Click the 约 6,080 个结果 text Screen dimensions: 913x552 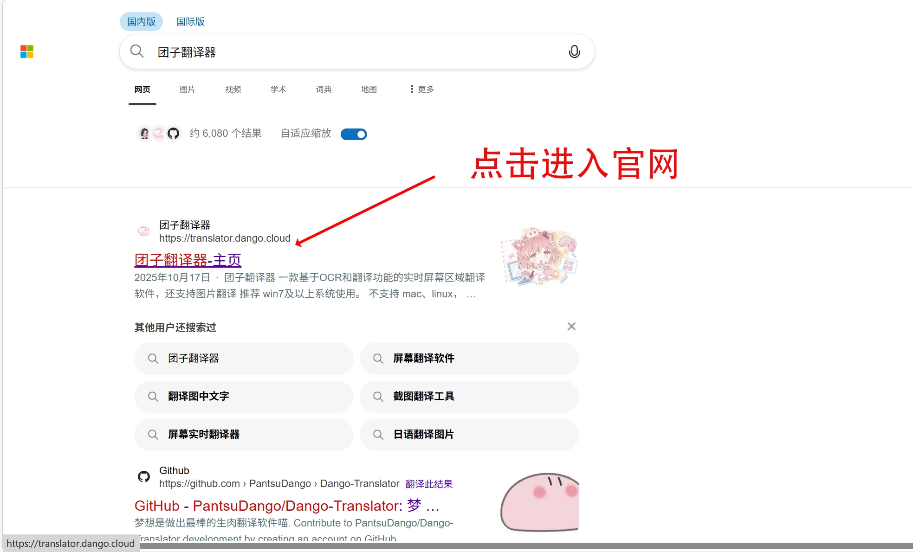coord(226,134)
